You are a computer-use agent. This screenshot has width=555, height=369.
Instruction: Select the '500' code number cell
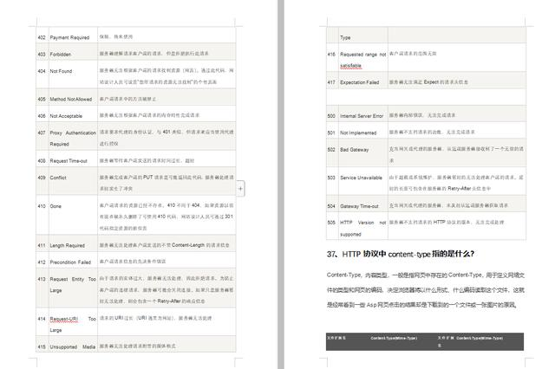coord(332,113)
